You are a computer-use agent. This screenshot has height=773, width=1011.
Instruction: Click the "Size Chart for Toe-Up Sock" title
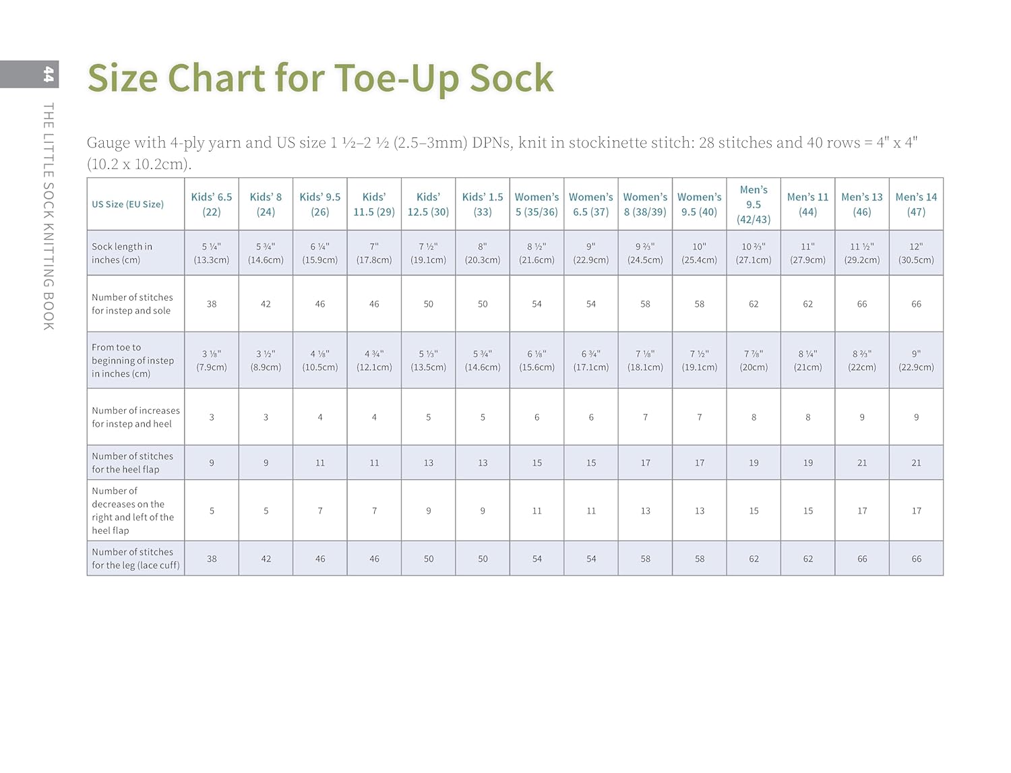pos(320,78)
